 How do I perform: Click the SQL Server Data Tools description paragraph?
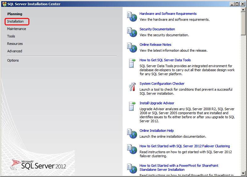(187, 70)
